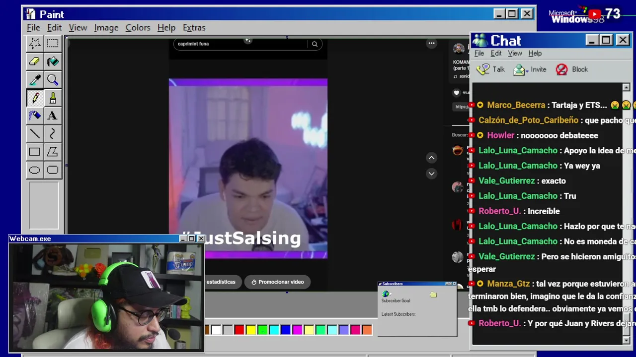Open the Edit menu in Paint
This screenshot has width=636, height=357.
tap(54, 27)
